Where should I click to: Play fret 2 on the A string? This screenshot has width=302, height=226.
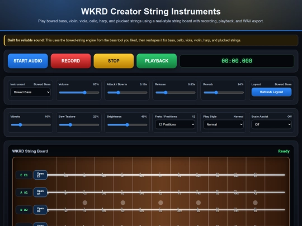point(65,193)
